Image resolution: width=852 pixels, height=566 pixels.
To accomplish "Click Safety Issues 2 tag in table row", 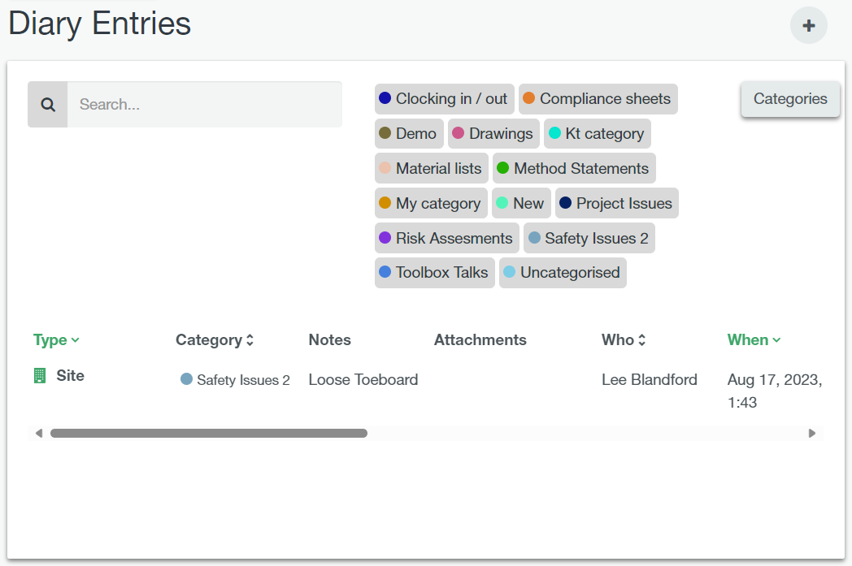I will coord(235,379).
